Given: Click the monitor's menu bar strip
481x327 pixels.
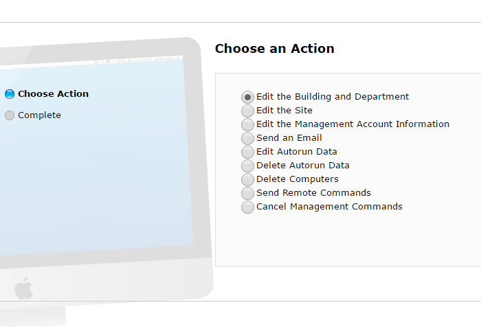Looking at the screenshot, I should point(92,61).
